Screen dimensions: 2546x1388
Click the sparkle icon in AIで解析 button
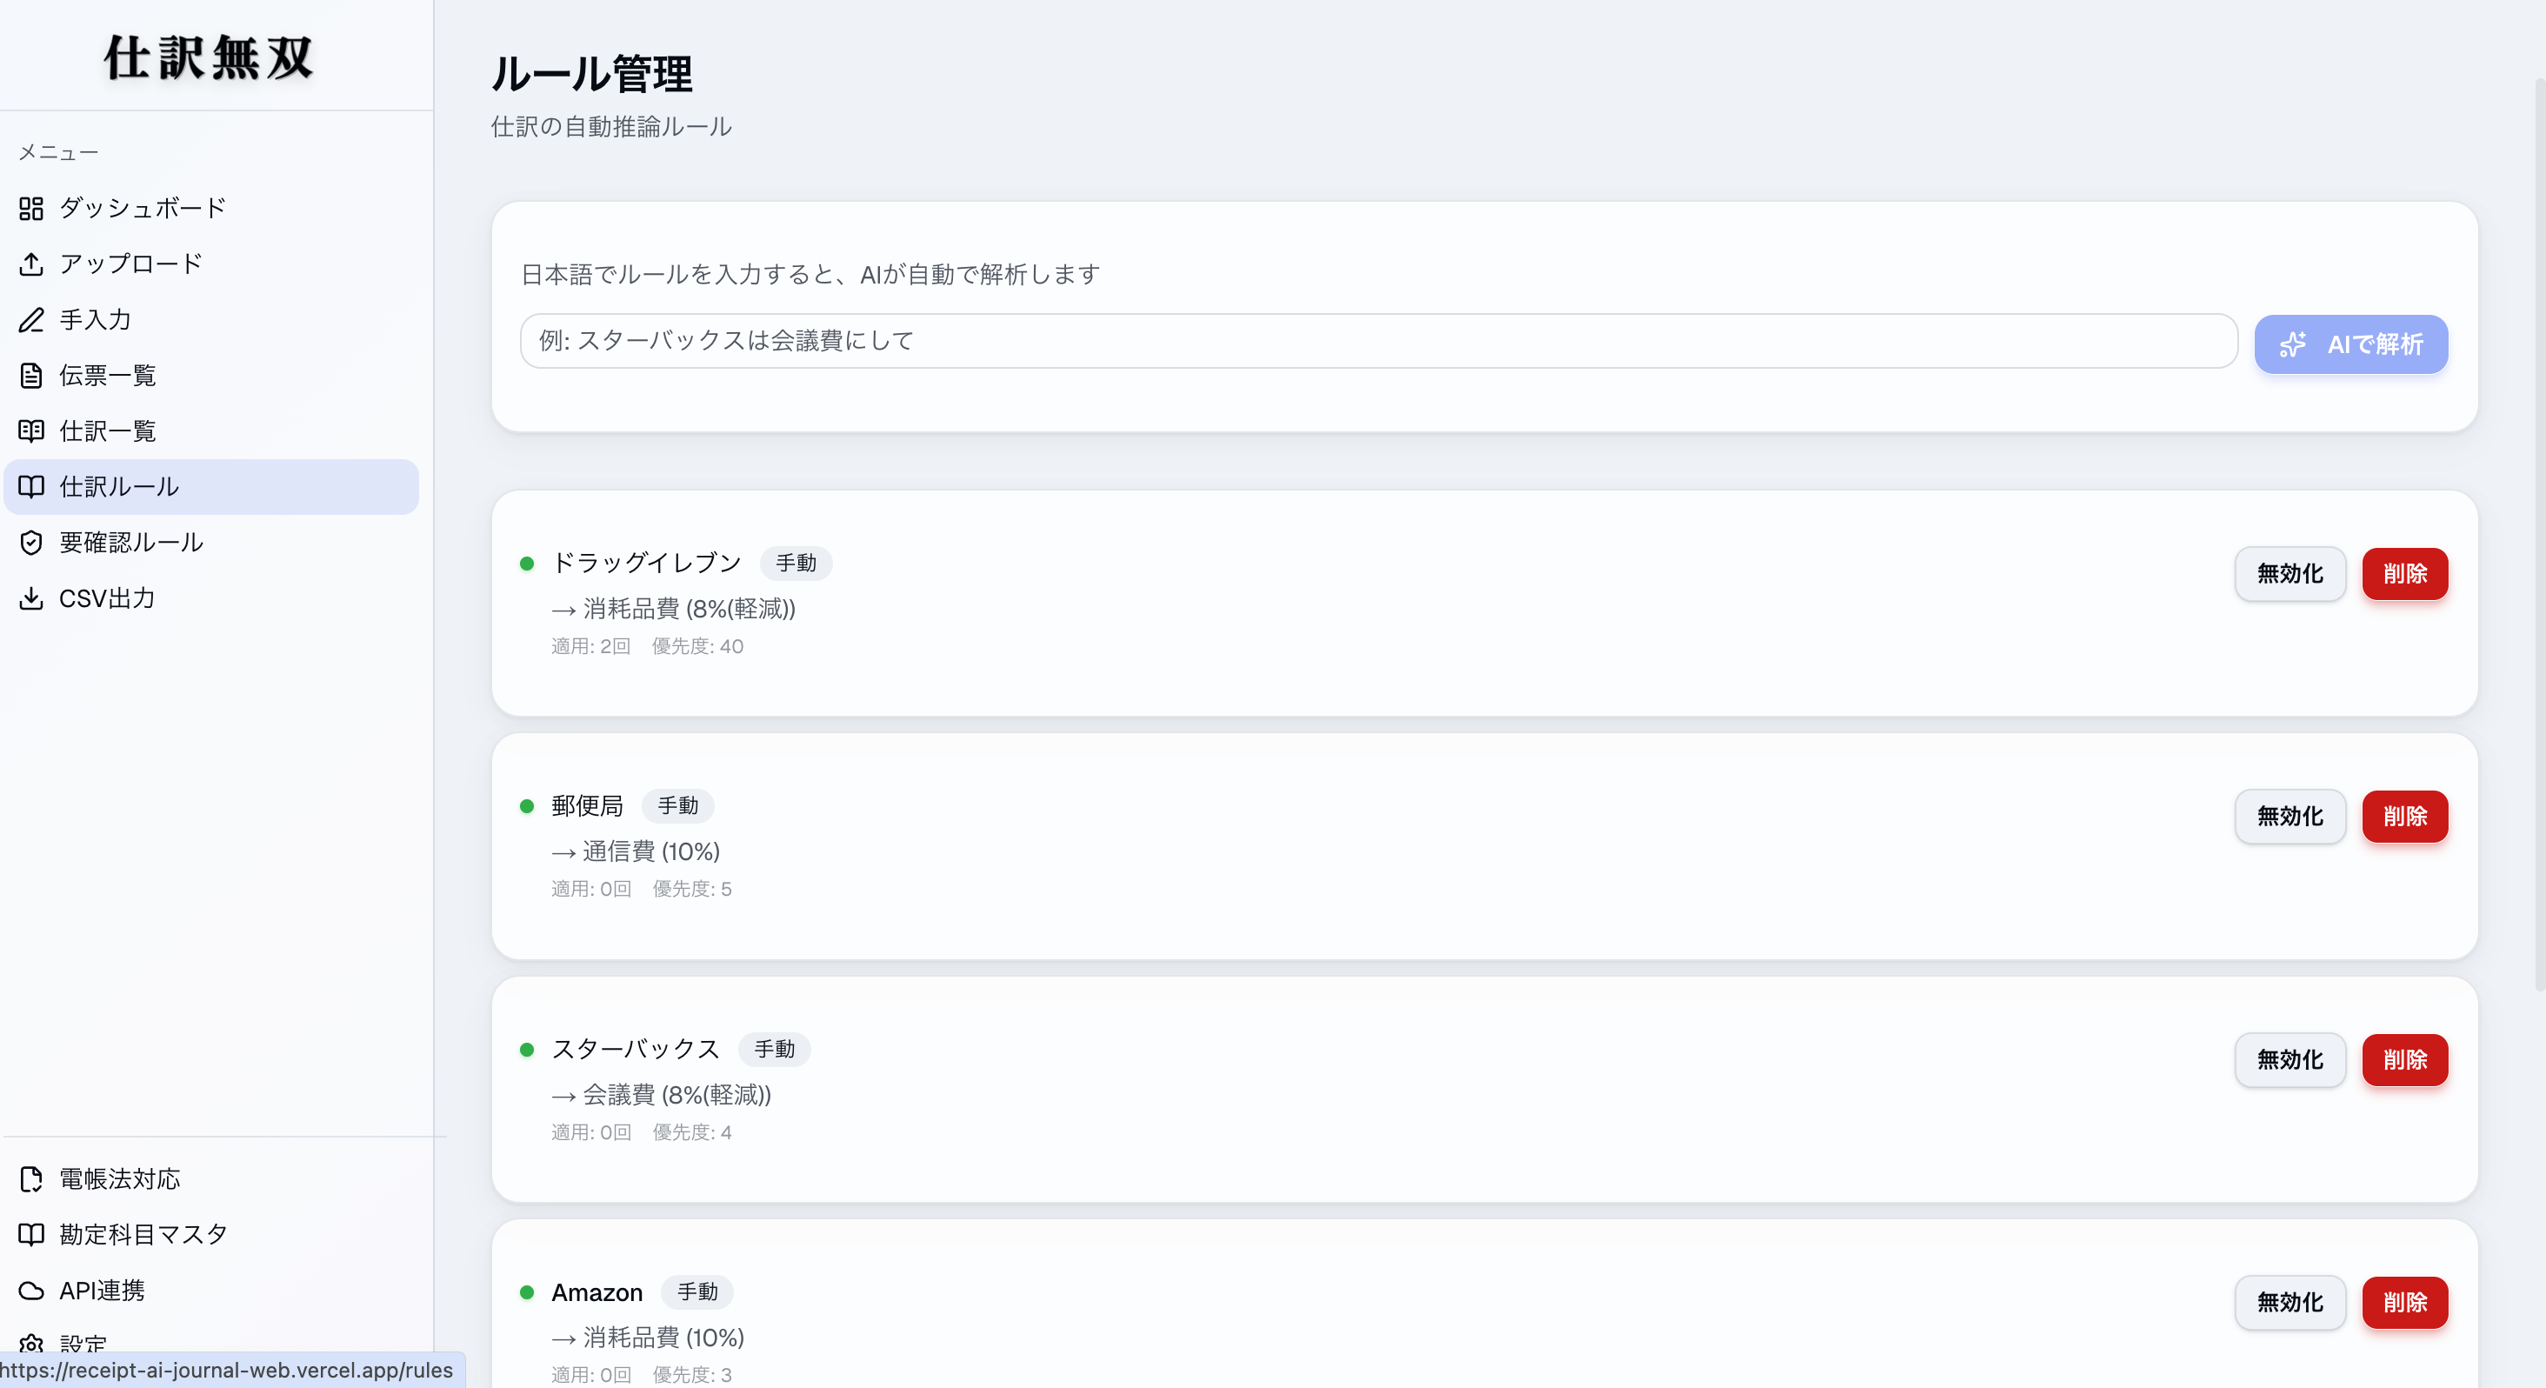pos(2293,344)
